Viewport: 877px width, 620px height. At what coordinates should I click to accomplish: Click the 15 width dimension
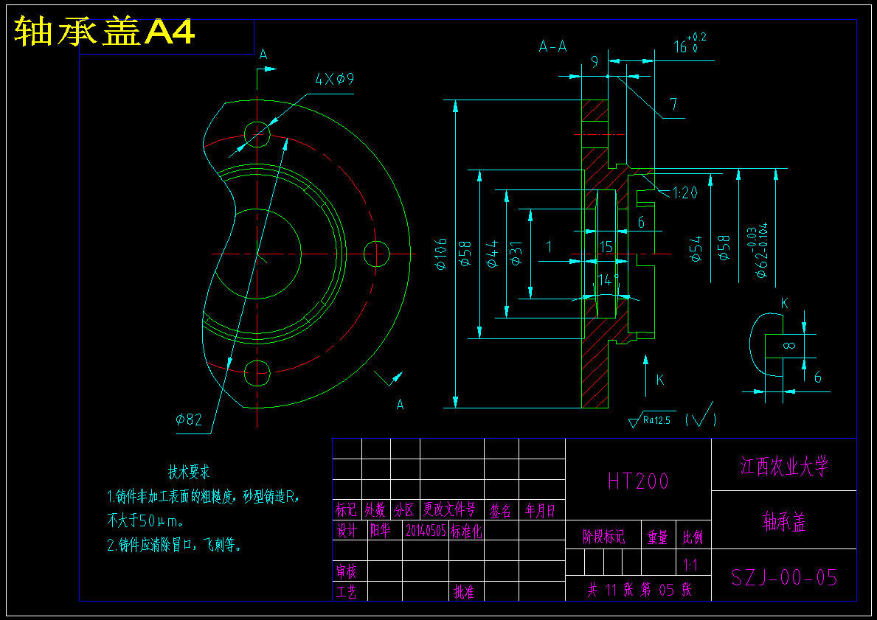(x=606, y=246)
